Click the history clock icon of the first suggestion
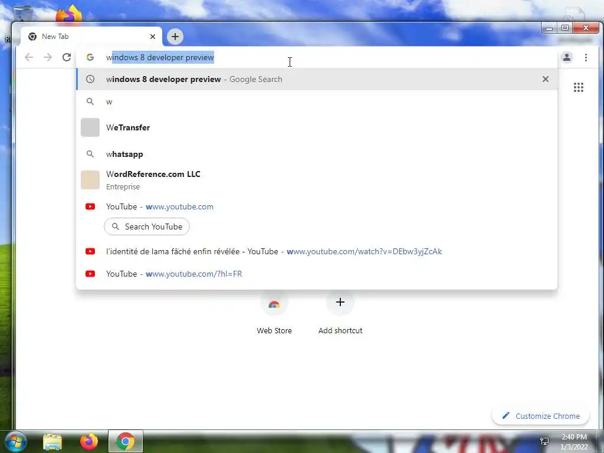This screenshot has width=604, height=453. pos(90,79)
